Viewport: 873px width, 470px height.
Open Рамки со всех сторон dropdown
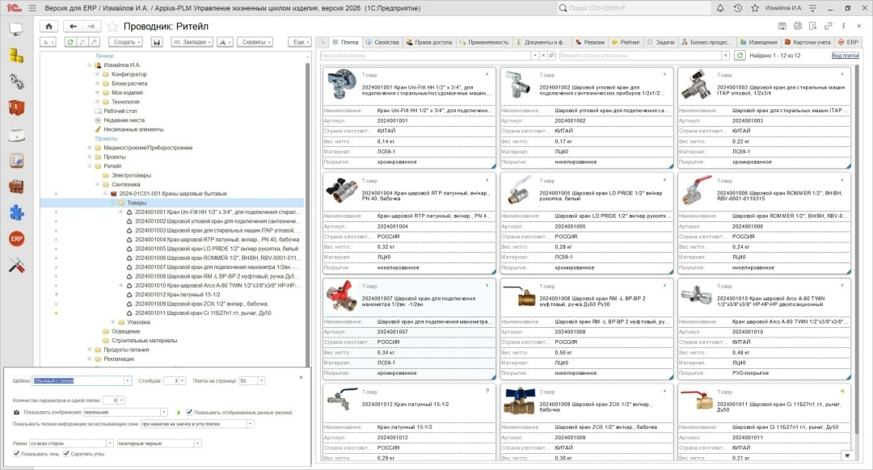110,443
